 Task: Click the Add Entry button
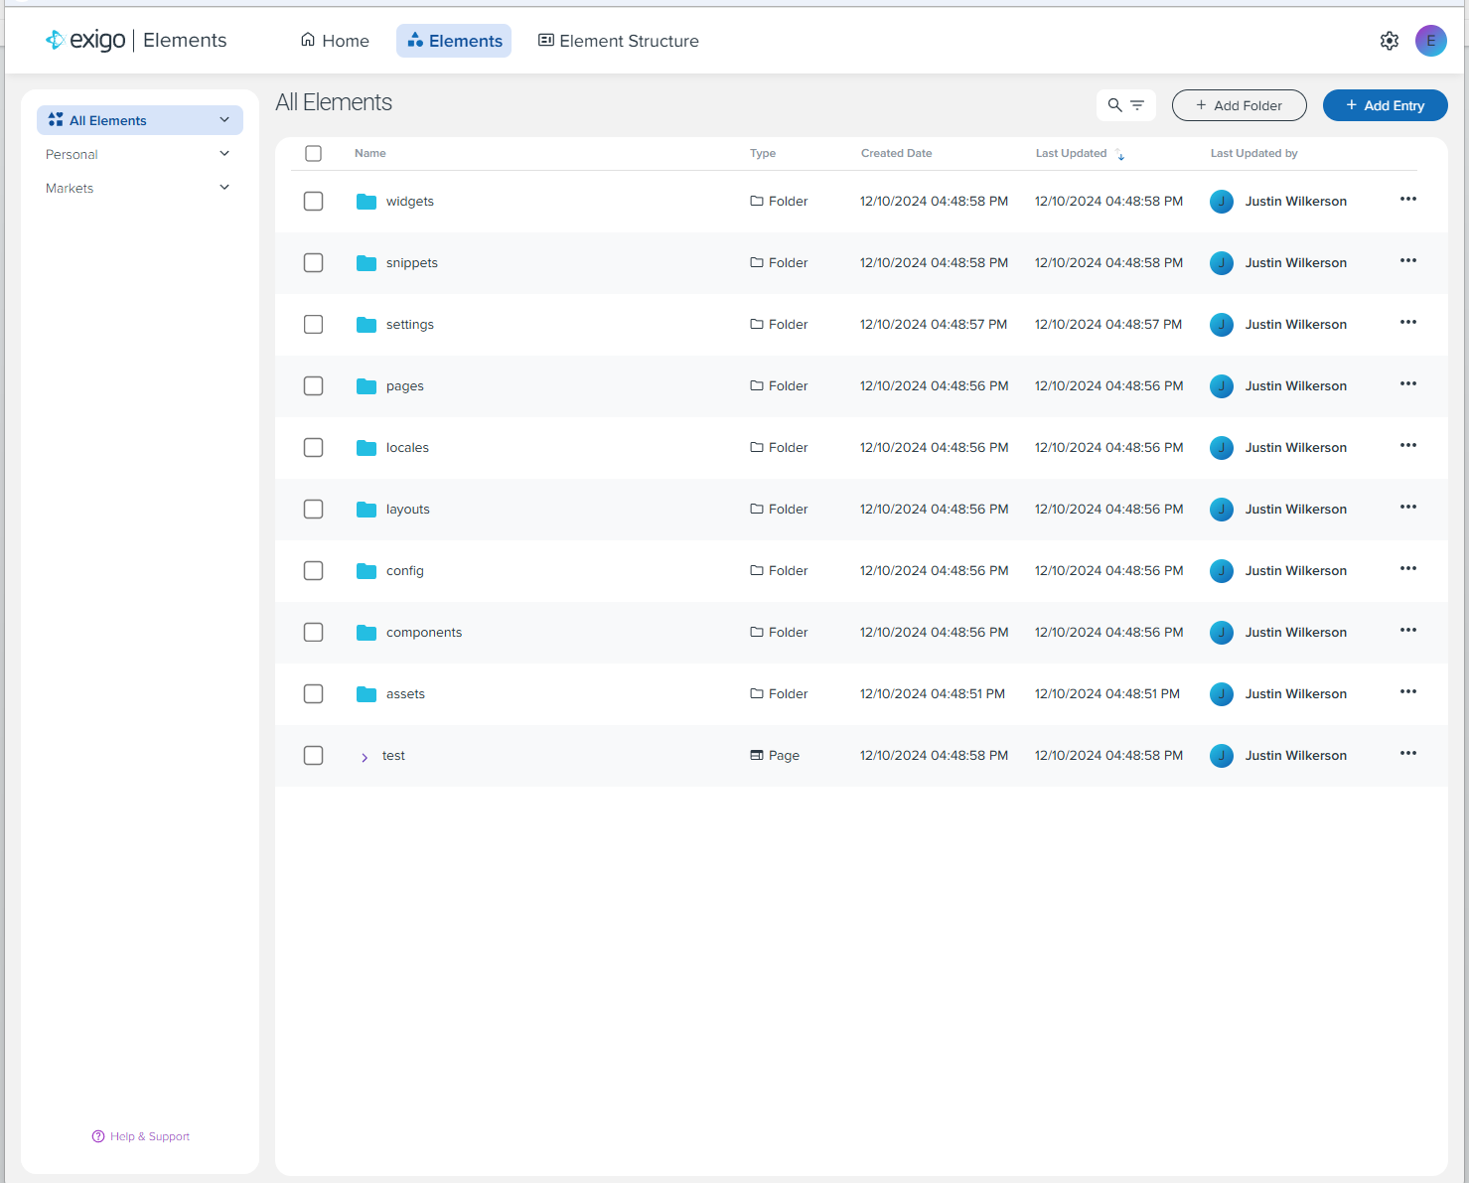tap(1385, 105)
